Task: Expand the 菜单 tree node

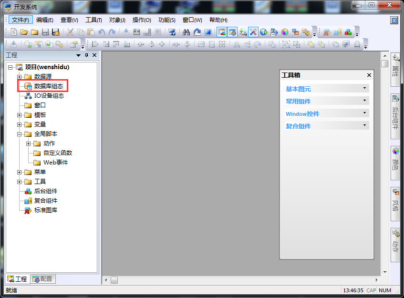Action: tap(20, 172)
